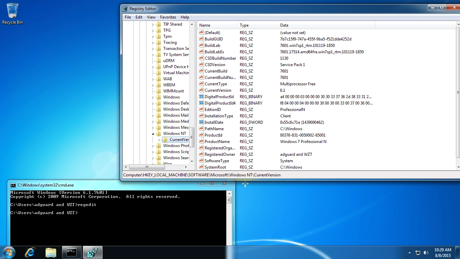Click the Windows NT folder icon
The image size is (460, 259).
(159, 134)
